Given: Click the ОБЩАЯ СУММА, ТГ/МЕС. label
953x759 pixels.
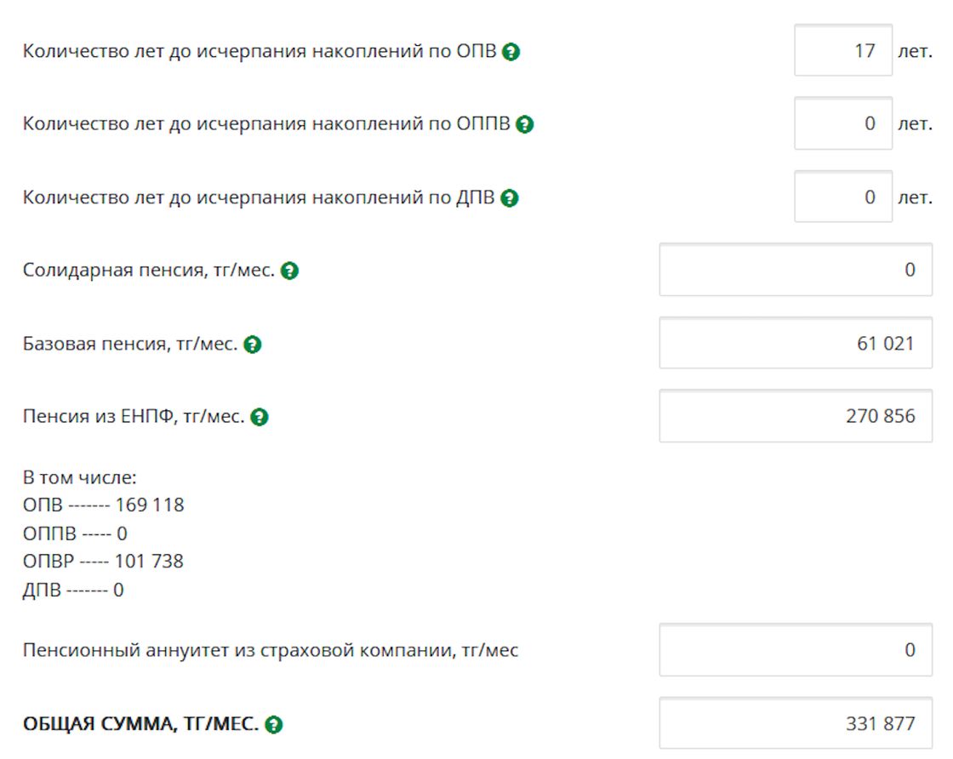Looking at the screenshot, I should point(140,724).
